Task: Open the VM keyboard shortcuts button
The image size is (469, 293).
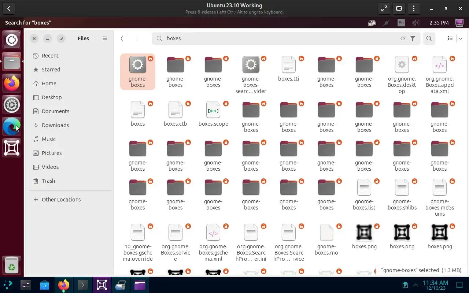Action: pyautogui.click(x=399, y=8)
